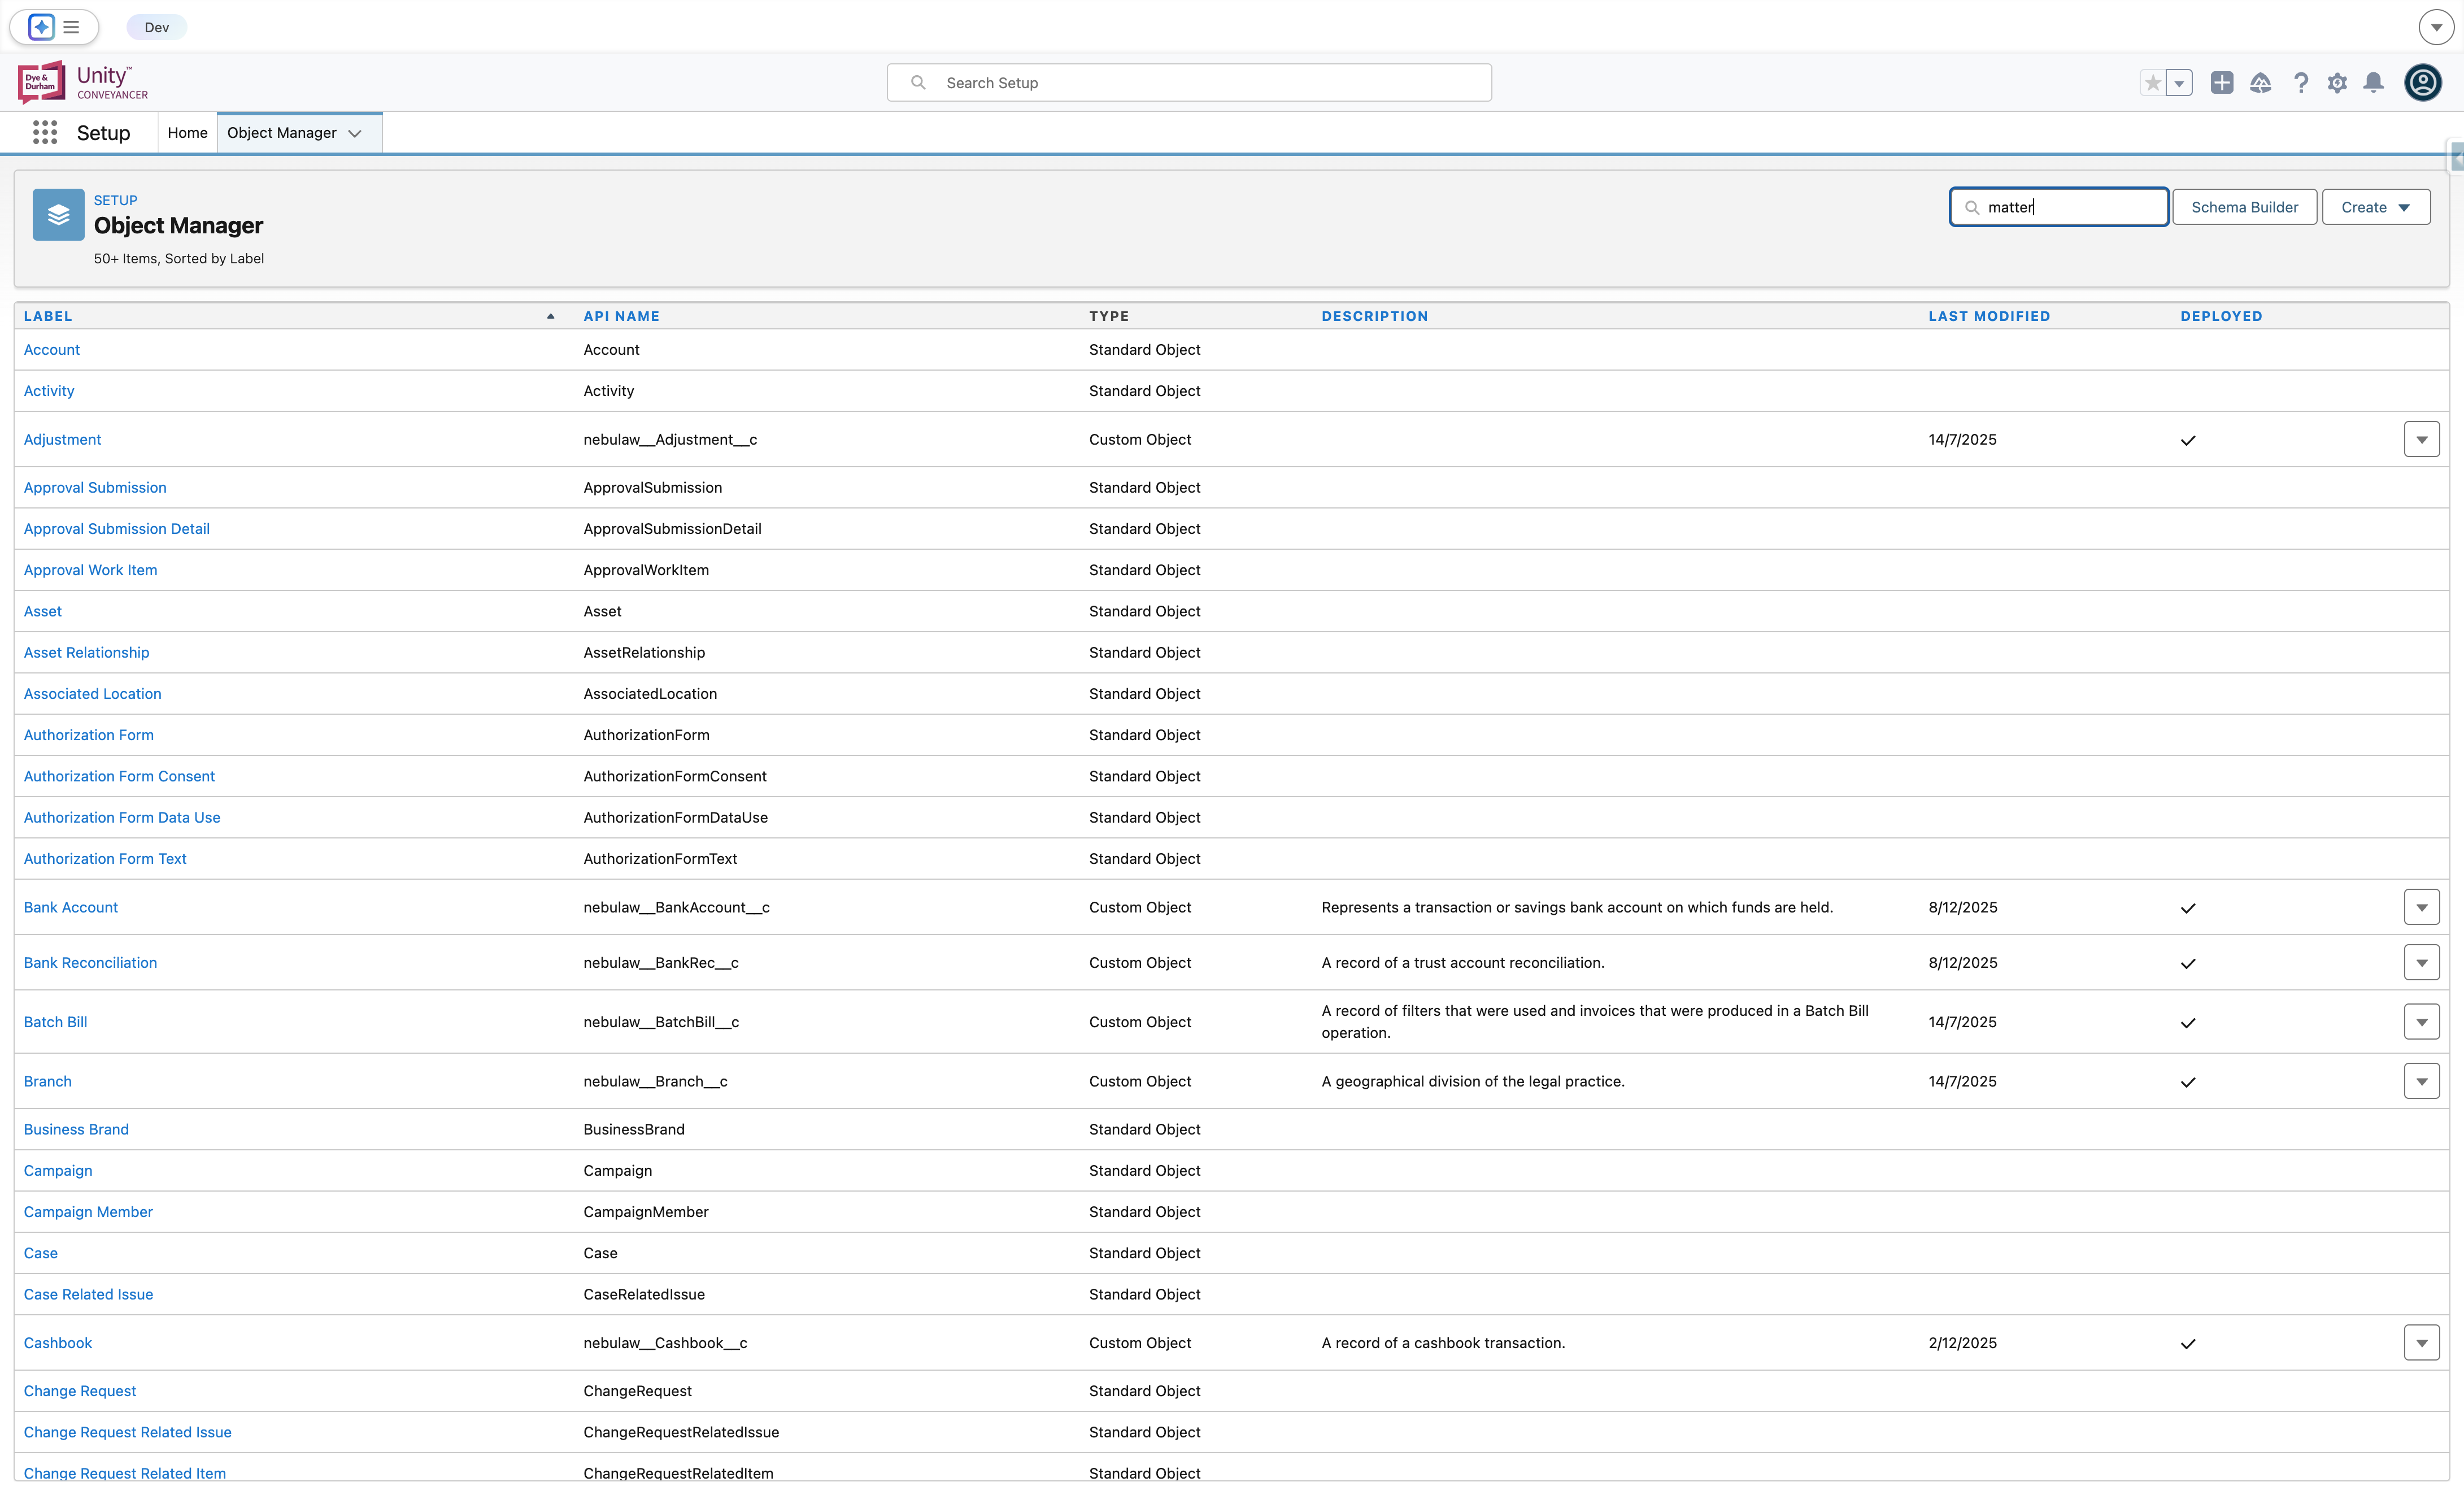Sort by Last Modified column header
This screenshot has width=2464, height=1495.
pos(1989,316)
